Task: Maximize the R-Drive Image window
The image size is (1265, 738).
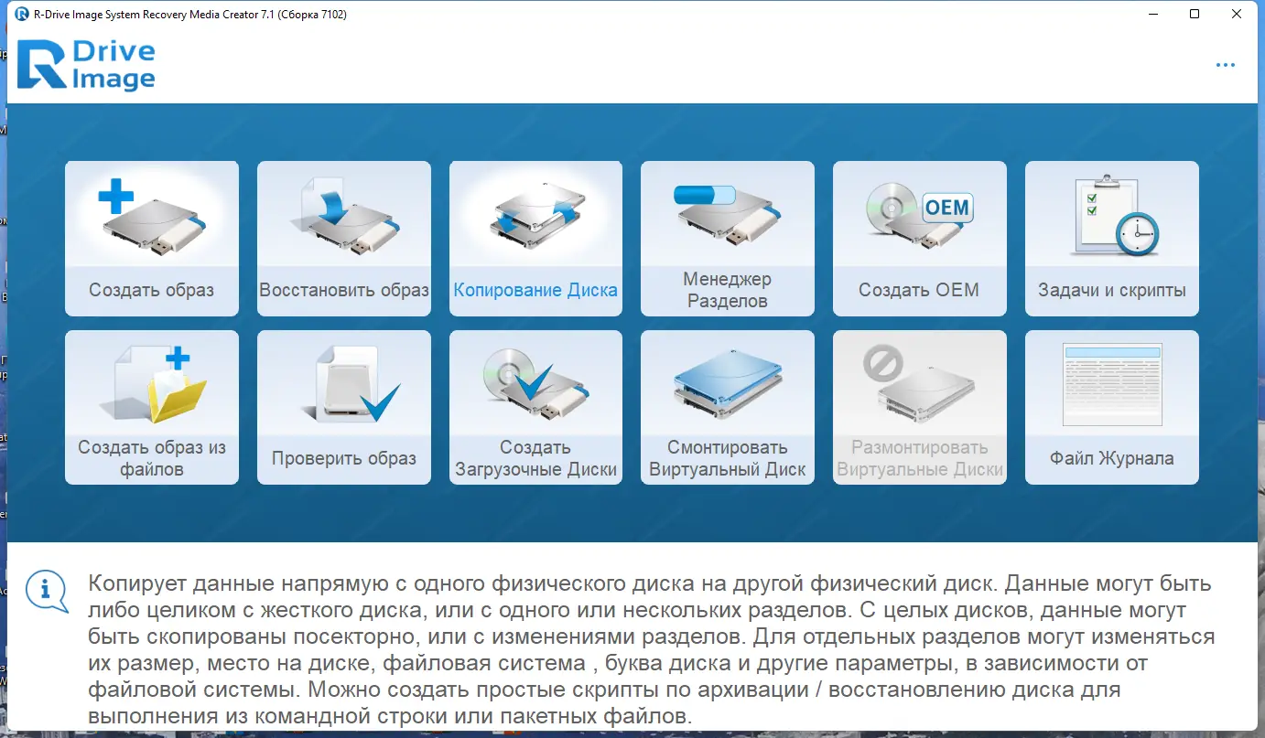Action: pos(1195,14)
